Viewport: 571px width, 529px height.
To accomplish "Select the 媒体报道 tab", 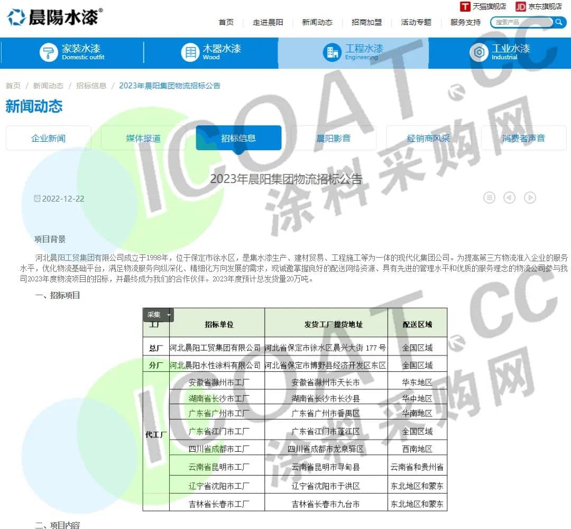I will coord(143,138).
